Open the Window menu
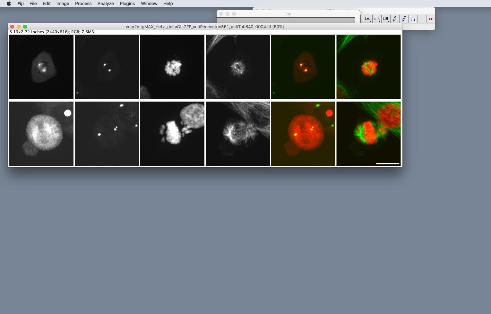 pos(149,4)
